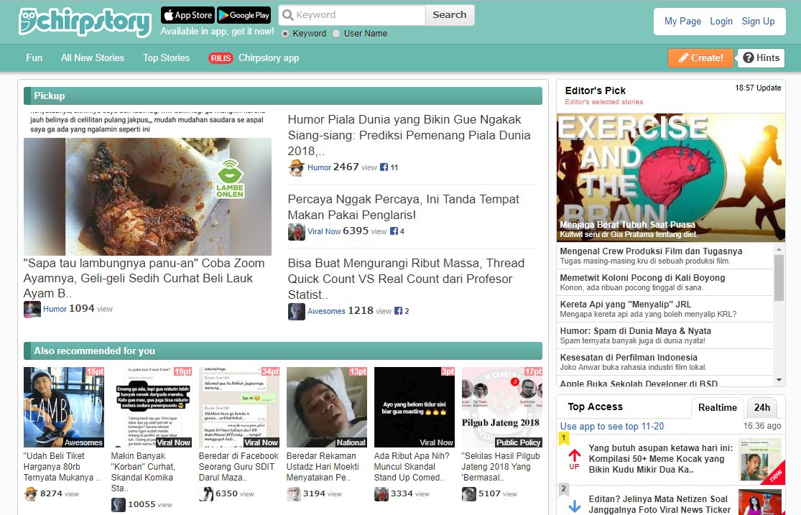
Task: Click Facebook share icon for Humor Piala Dunia story
Action: (x=384, y=167)
